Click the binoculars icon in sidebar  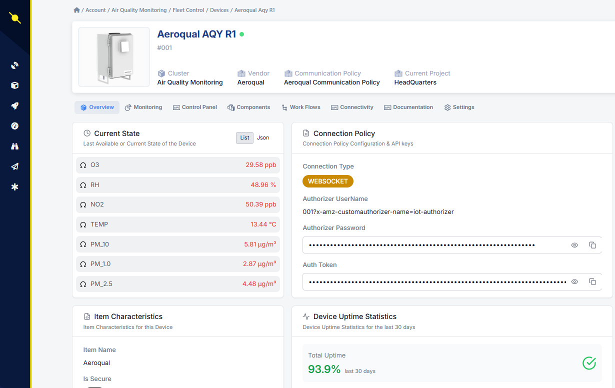pyautogui.click(x=14, y=146)
